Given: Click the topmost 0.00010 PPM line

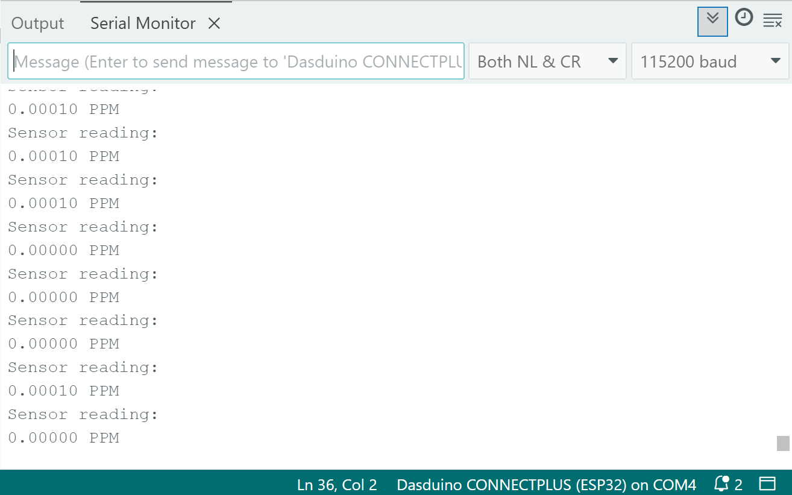Looking at the screenshot, I should [63, 109].
